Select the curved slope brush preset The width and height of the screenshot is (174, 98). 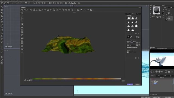[129, 22]
